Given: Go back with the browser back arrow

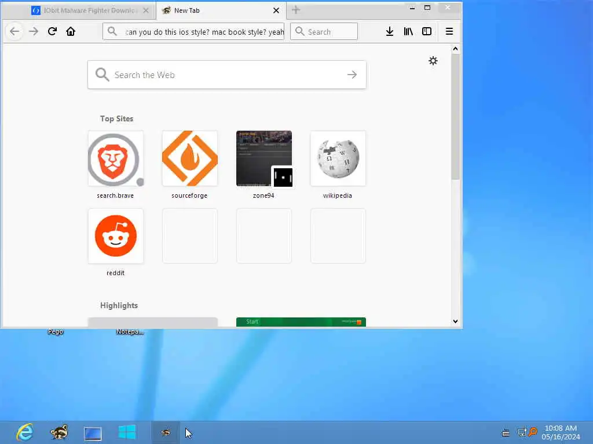Looking at the screenshot, I should [x=14, y=31].
